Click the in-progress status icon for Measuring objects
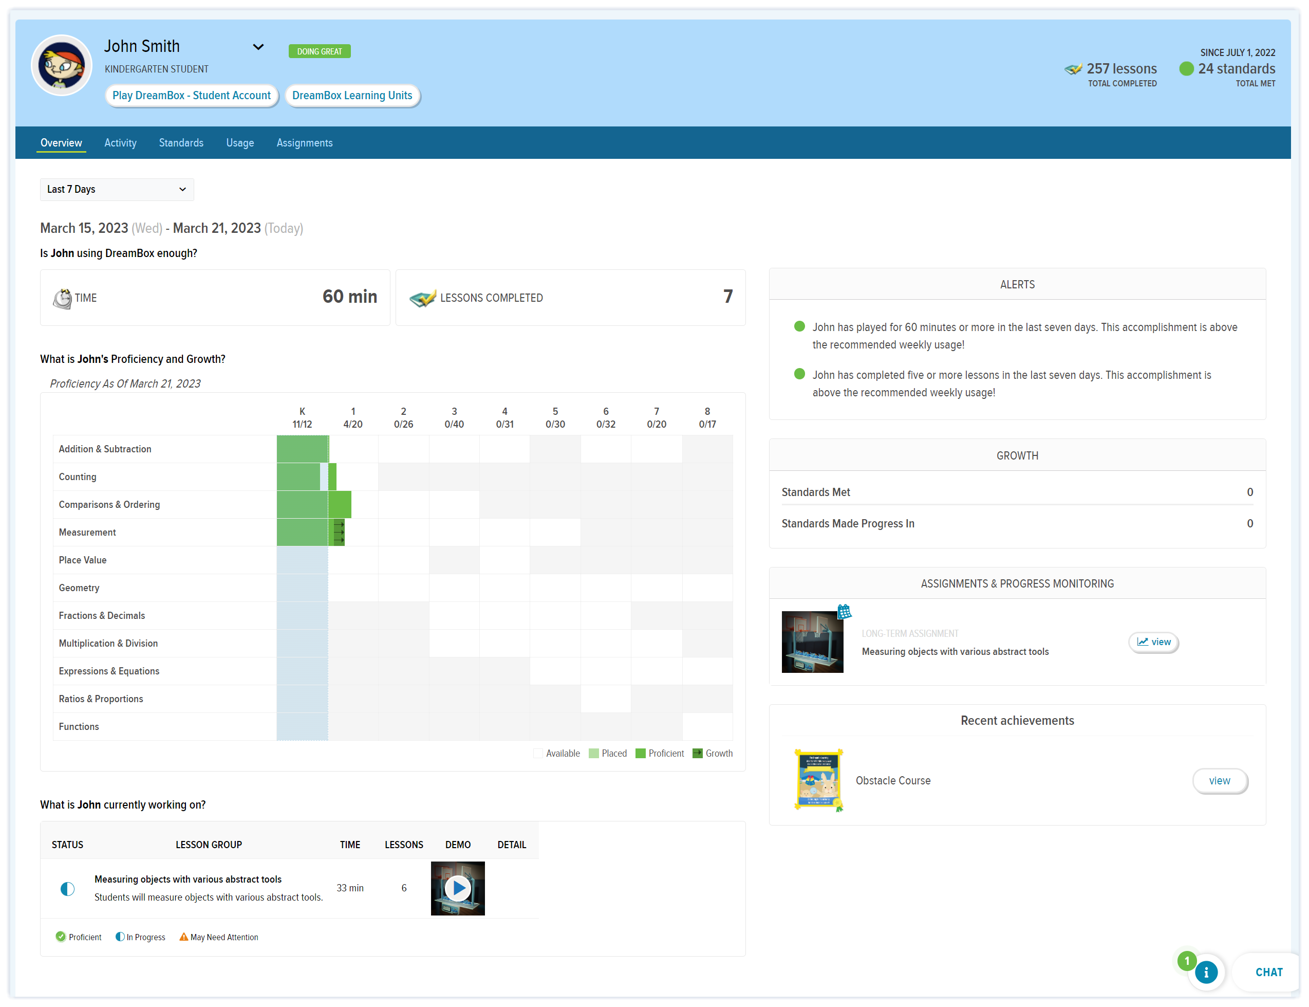This screenshot has width=1309, height=1007. point(68,888)
